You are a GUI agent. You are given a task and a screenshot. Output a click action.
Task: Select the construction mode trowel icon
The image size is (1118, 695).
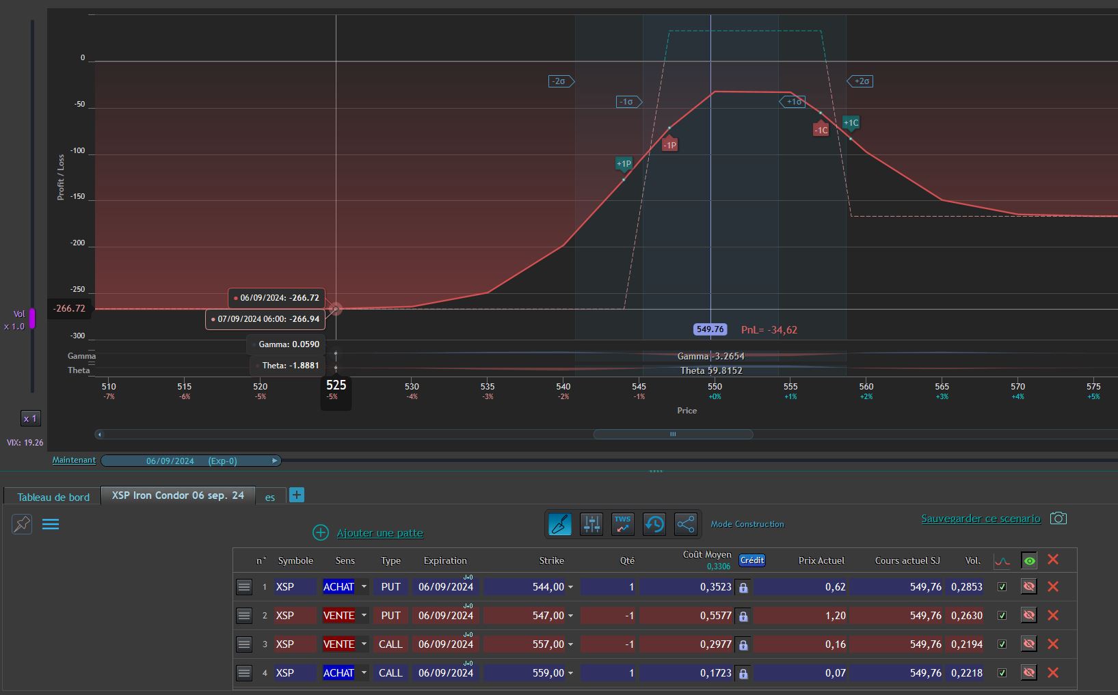559,524
